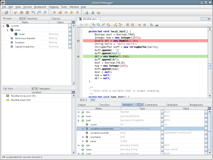Screen dimensions: 213x160
Task: Click the pause debugger icon
Action: pos(77,12)
